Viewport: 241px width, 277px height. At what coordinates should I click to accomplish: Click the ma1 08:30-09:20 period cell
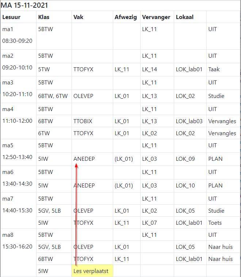coord(18,36)
